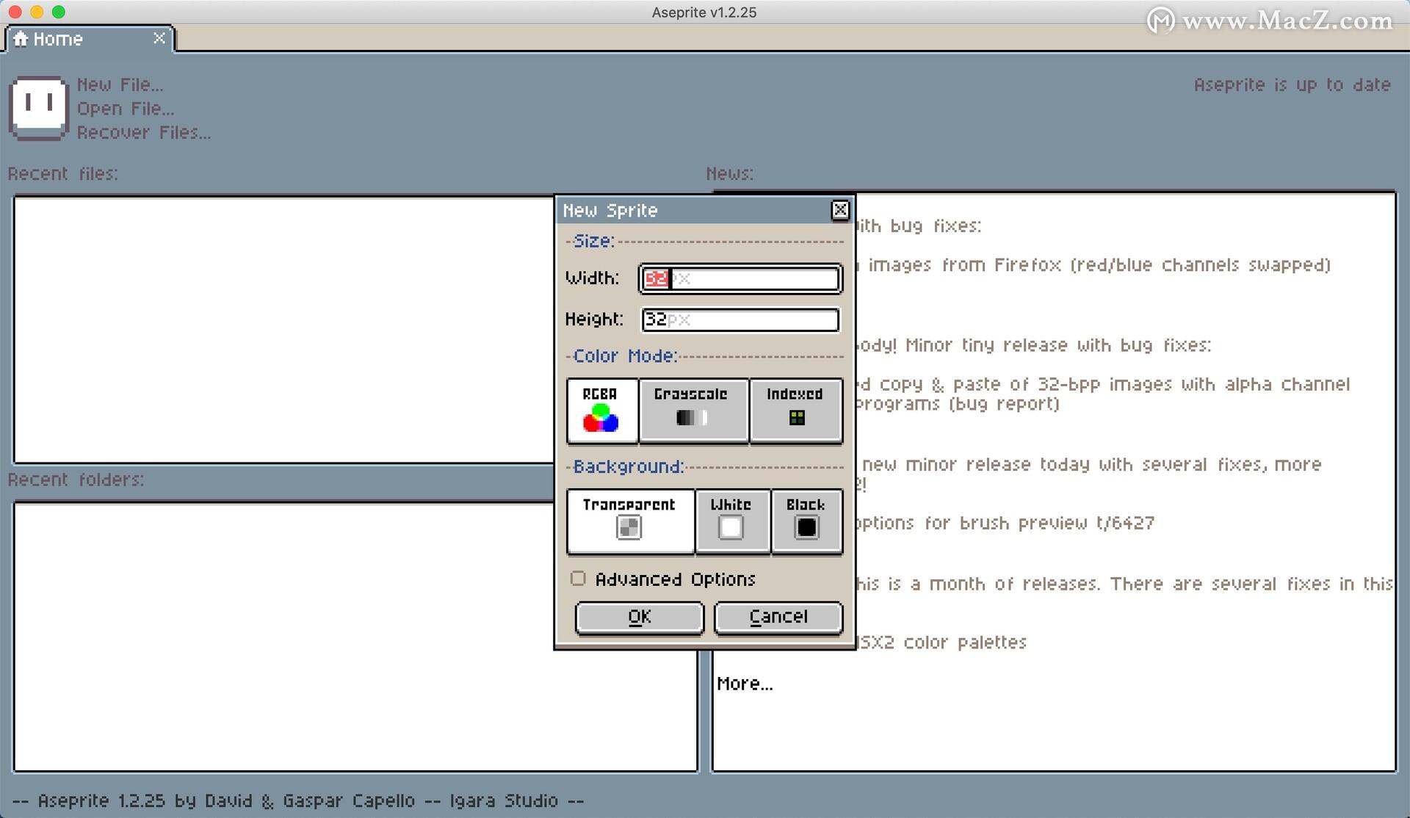
Task: Close the Home tab
Action: [159, 38]
